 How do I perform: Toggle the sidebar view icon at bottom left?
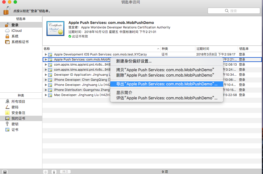click(5, 172)
